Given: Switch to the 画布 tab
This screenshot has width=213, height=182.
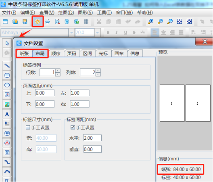Looking at the screenshot, I should pyautogui.click(x=119, y=54).
